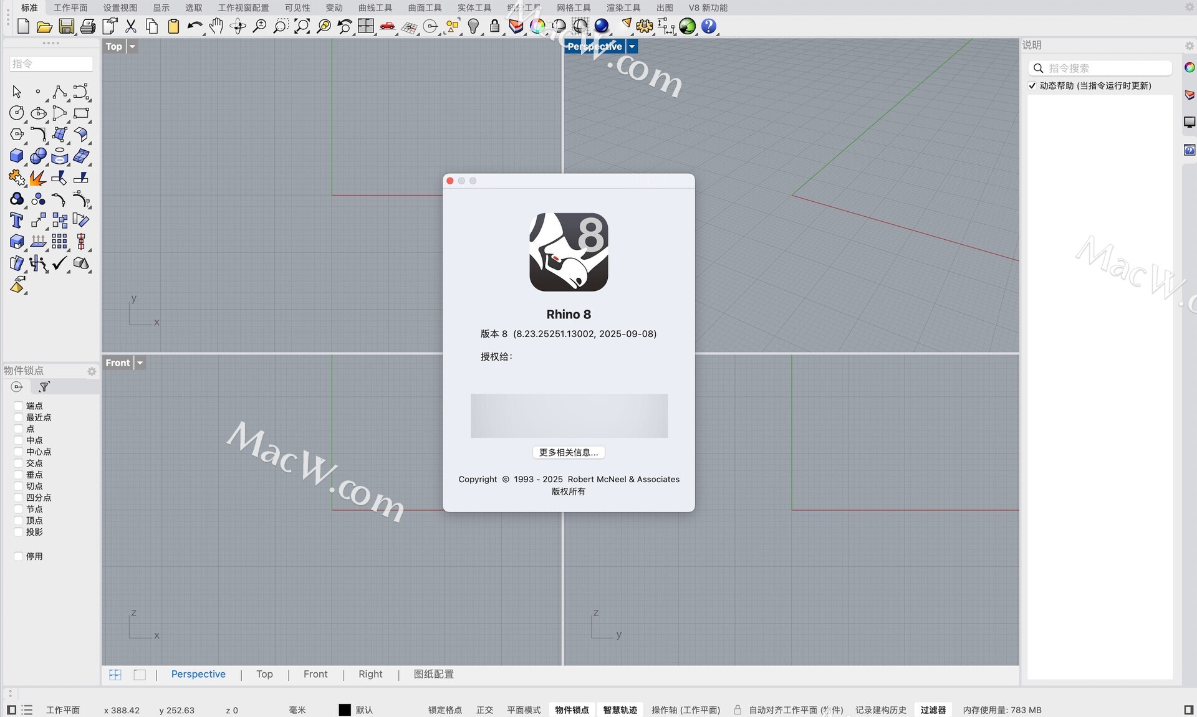This screenshot has width=1197, height=717.
Task: Select the Polyline tool in left sidebar
Action: click(60, 92)
